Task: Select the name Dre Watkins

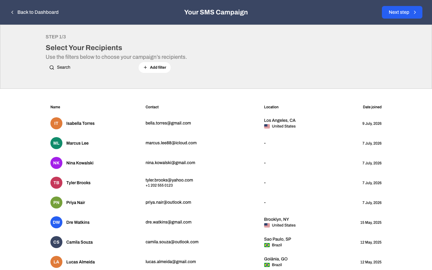Action: coord(78,222)
